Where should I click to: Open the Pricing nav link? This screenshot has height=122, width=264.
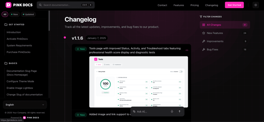[x=194, y=5]
